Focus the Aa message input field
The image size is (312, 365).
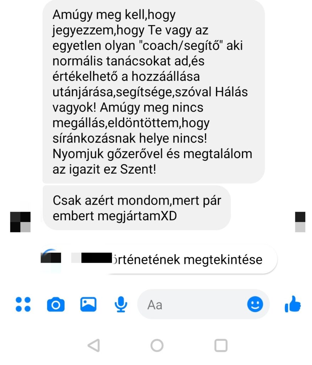tap(203, 304)
